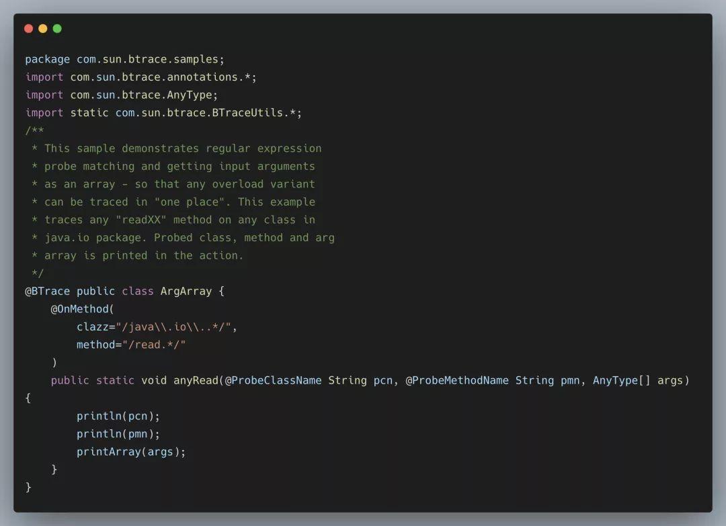
Task: Click 'import com.sun.btrace.AnyType;' line
Action: [x=121, y=95]
